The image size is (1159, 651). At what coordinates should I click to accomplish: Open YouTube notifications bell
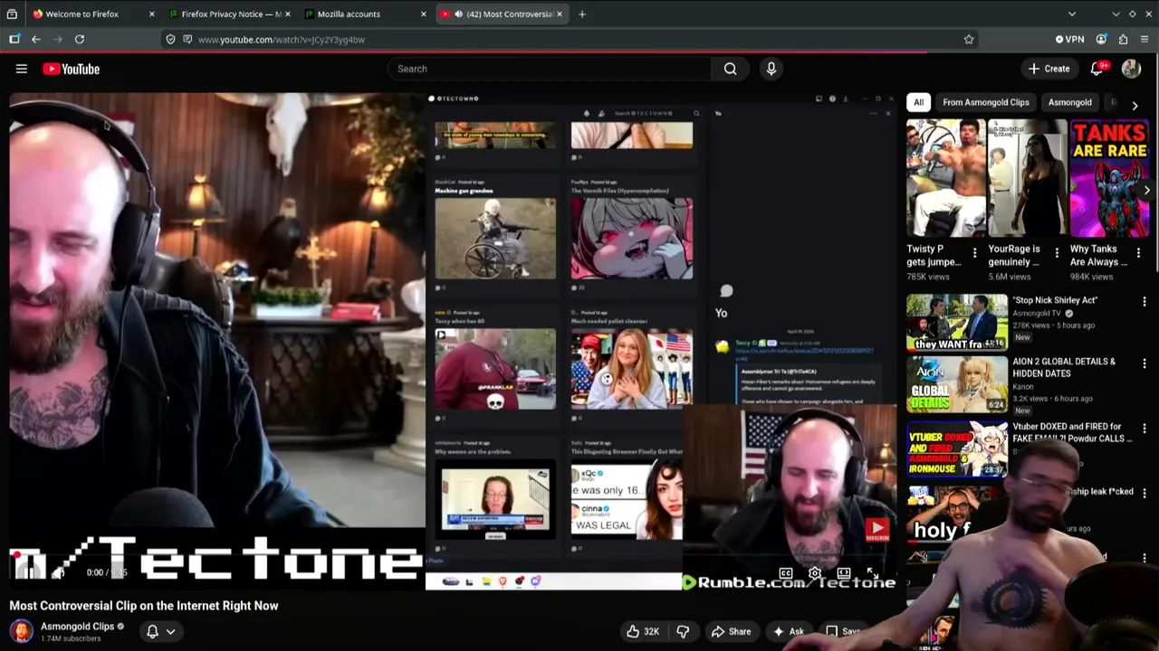coord(1097,69)
